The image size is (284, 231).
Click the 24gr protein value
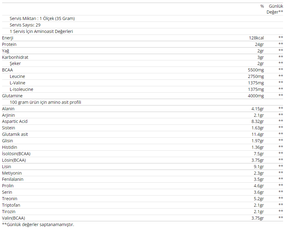259,44
